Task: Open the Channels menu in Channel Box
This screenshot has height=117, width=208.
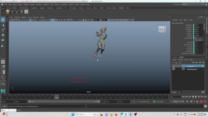Action: click(x=175, y=20)
